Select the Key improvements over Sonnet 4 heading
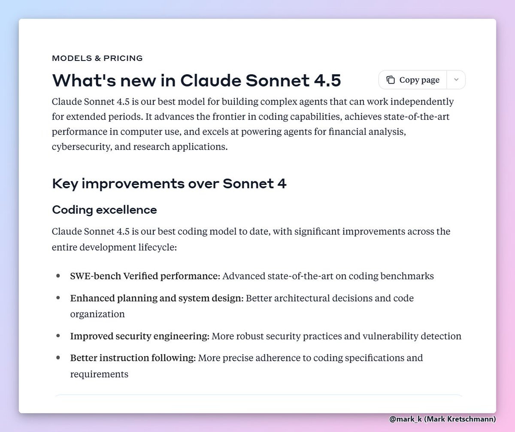515x432 pixels. (x=169, y=184)
